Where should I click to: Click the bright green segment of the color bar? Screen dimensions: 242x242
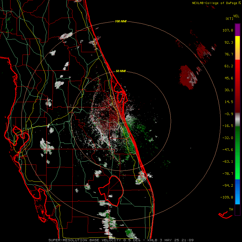(x=237, y=153)
